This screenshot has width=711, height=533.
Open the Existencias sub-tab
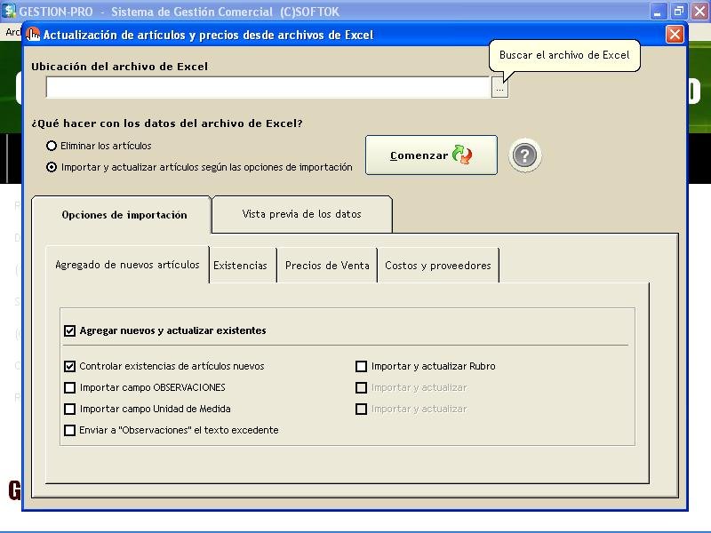[240, 266]
